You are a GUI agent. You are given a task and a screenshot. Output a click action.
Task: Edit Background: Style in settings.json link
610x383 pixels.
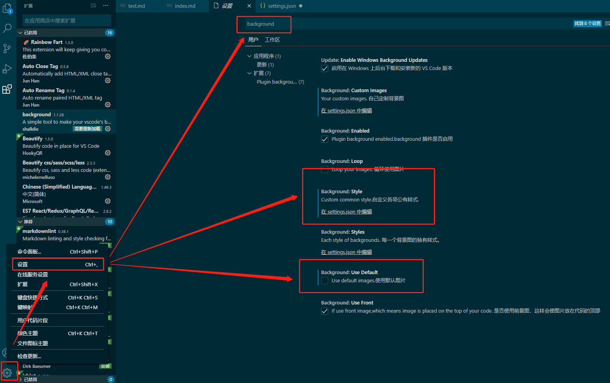point(346,212)
